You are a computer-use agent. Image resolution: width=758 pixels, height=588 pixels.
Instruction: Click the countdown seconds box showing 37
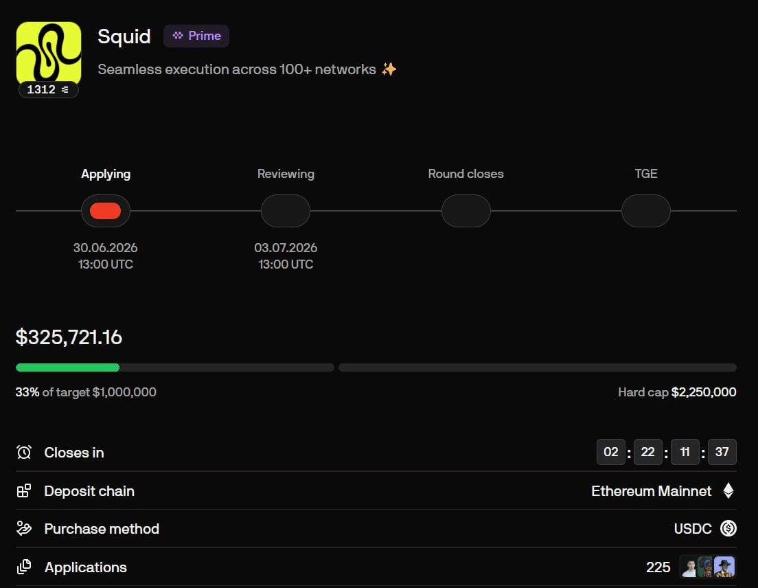pyautogui.click(x=722, y=451)
